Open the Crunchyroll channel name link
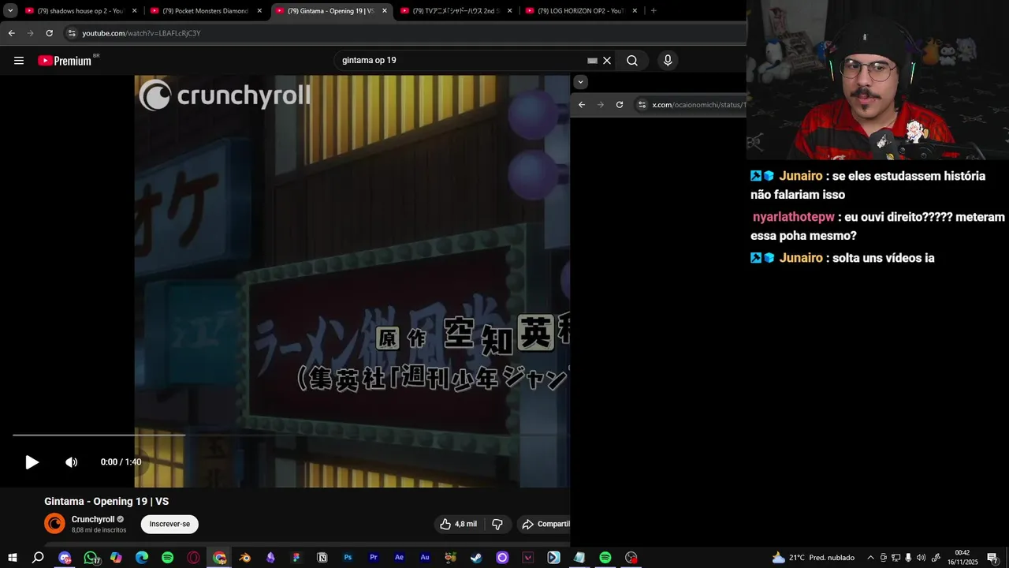This screenshot has width=1009, height=568. [93, 519]
